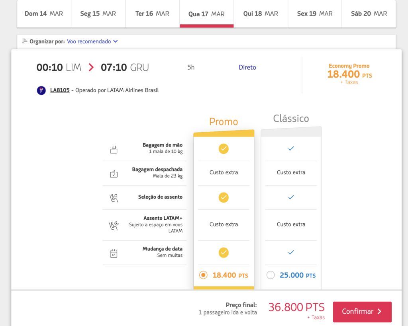
Task: Click the date change calendar icon
Action: click(x=114, y=253)
